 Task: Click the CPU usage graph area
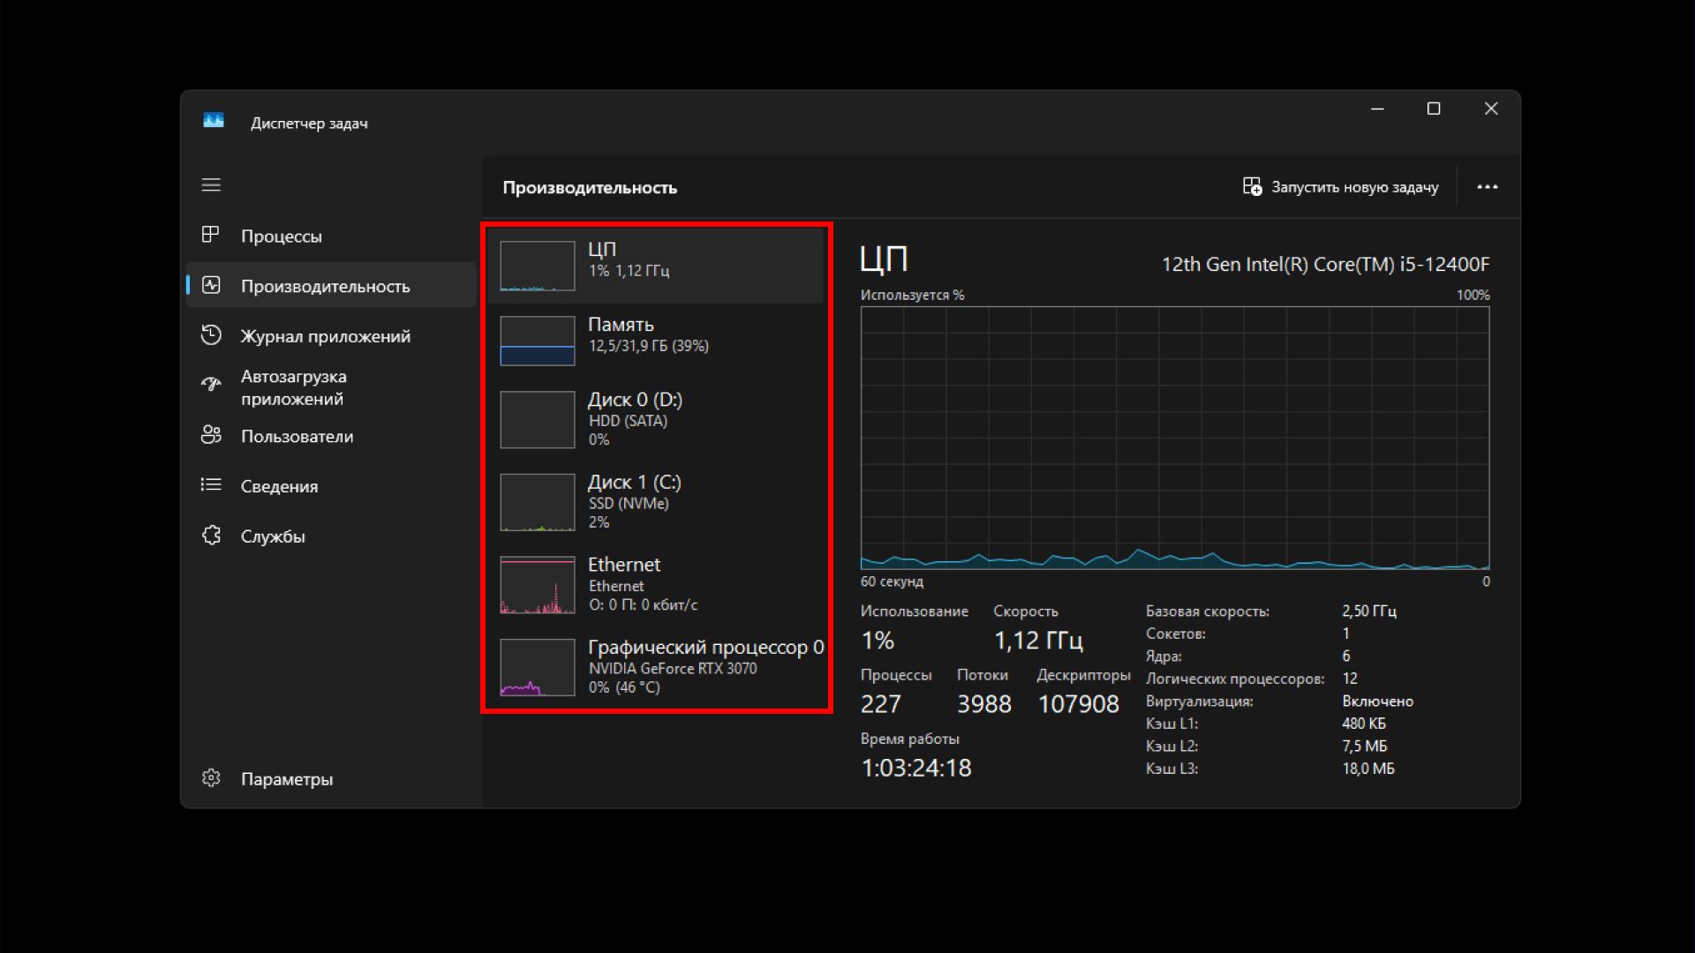[1174, 437]
